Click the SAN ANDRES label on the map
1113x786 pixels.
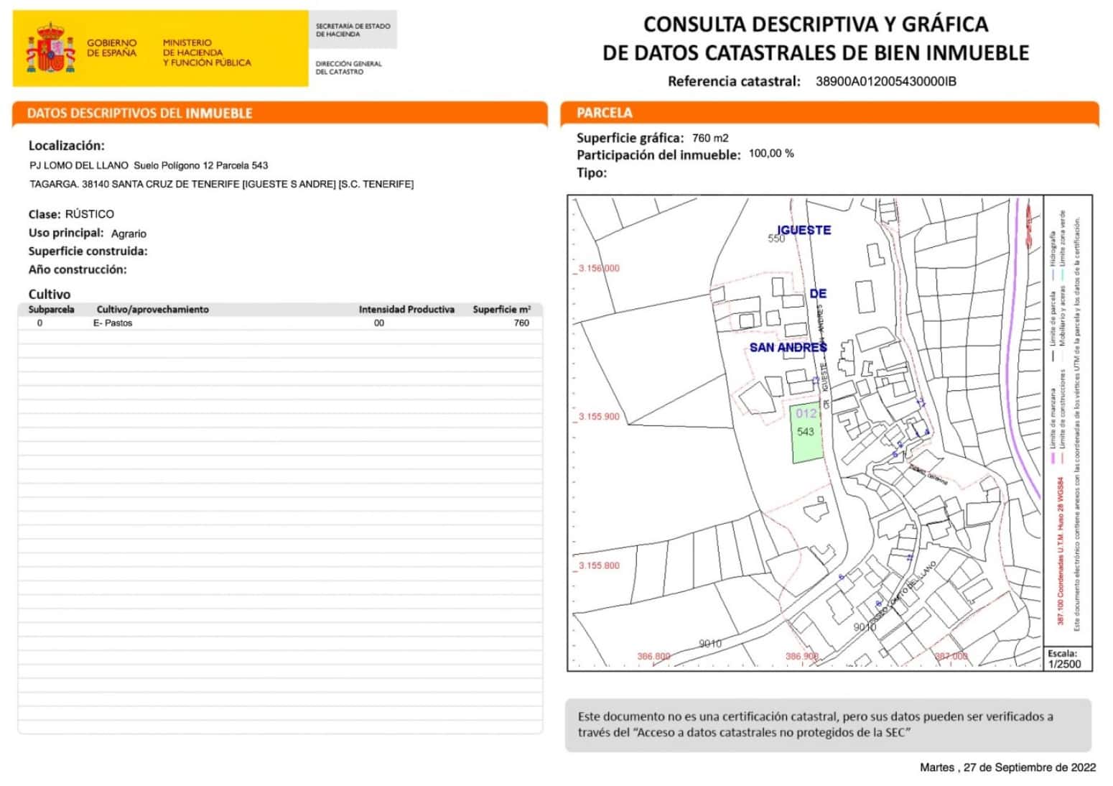tap(788, 348)
